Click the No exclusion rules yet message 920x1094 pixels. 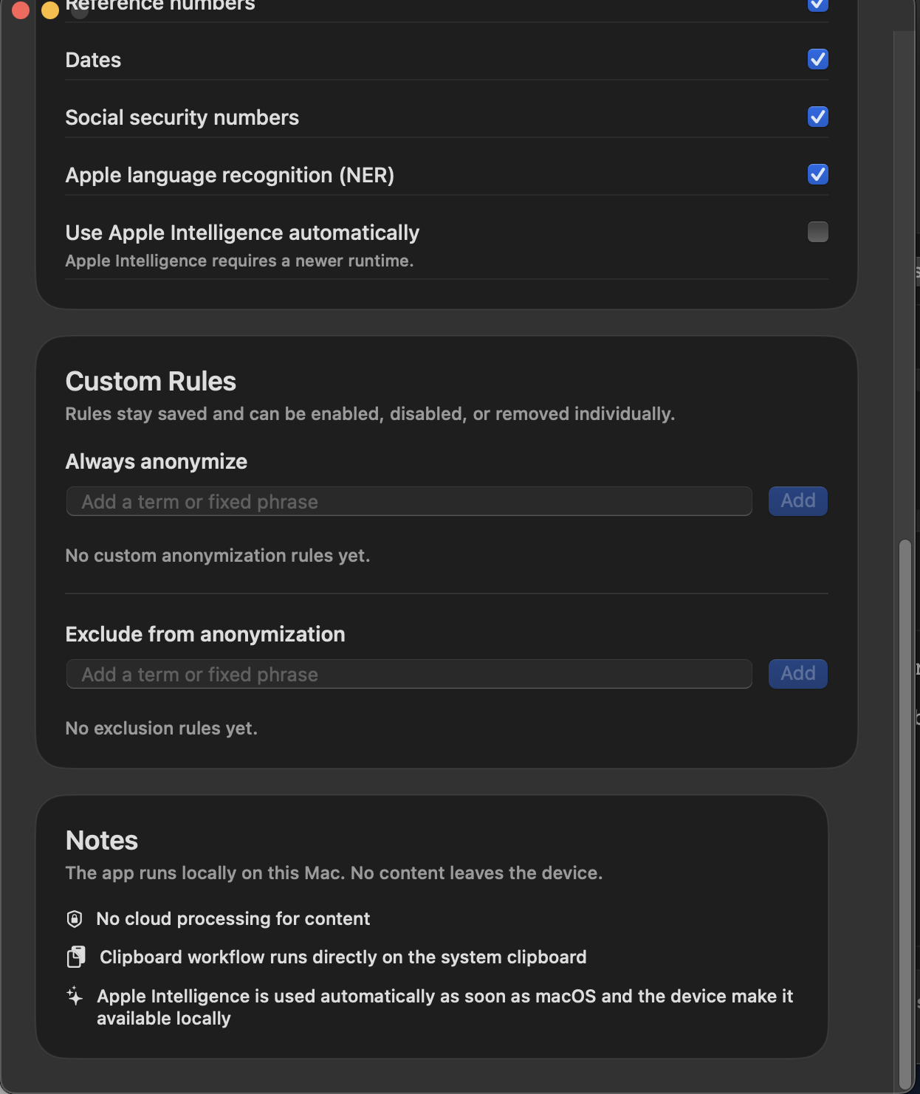click(x=161, y=728)
